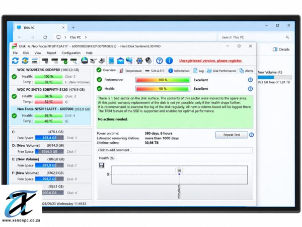Screen dimensions: 302x227
Task: Switch to the Temperature tab
Action: tap(131, 71)
